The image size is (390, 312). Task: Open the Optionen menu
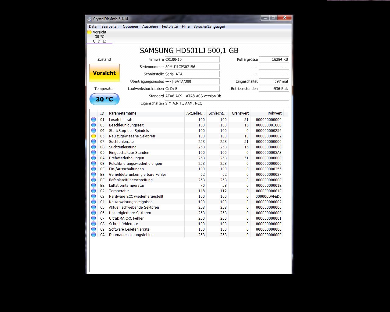tap(130, 27)
